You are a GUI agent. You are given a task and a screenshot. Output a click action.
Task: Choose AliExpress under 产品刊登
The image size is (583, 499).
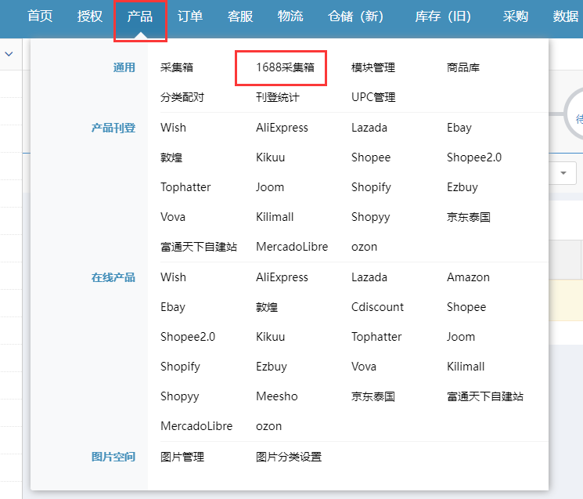point(282,128)
